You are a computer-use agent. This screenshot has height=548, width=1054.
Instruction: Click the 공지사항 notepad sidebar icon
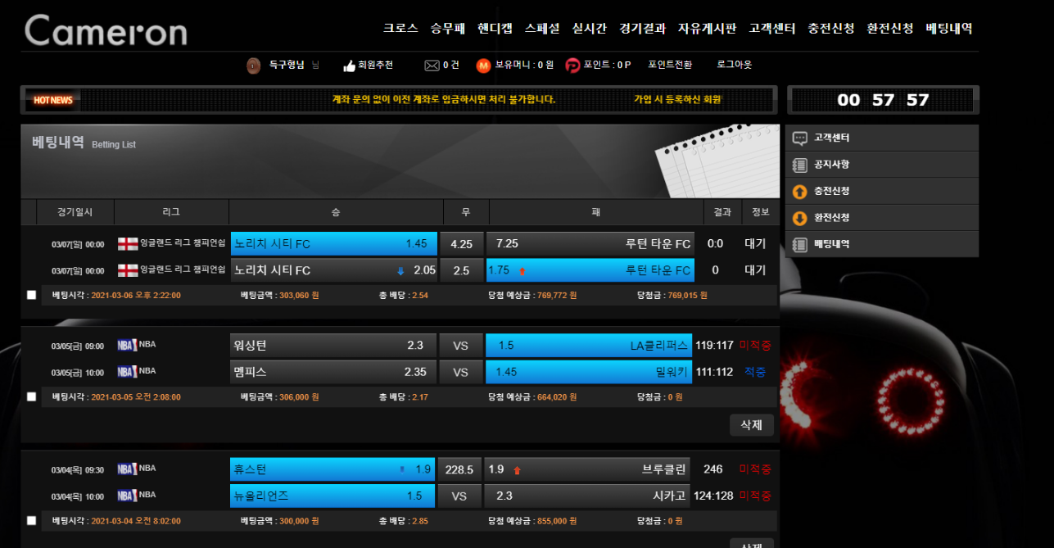click(800, 165)
